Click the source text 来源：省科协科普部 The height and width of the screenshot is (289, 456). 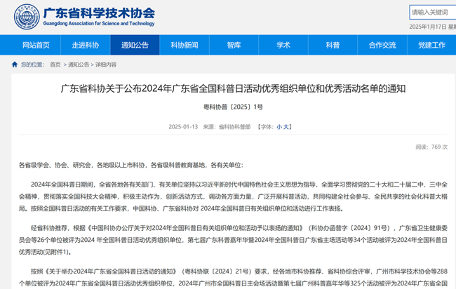(227, 127)
